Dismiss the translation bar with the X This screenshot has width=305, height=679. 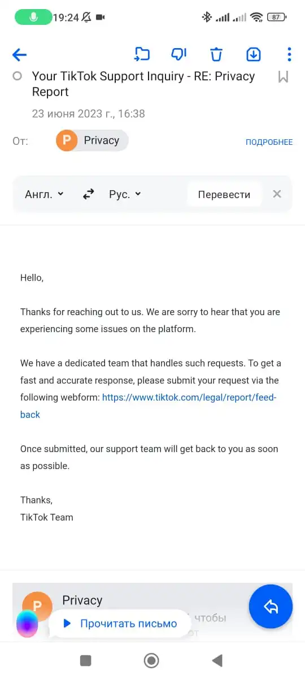(x=277, y=194)
